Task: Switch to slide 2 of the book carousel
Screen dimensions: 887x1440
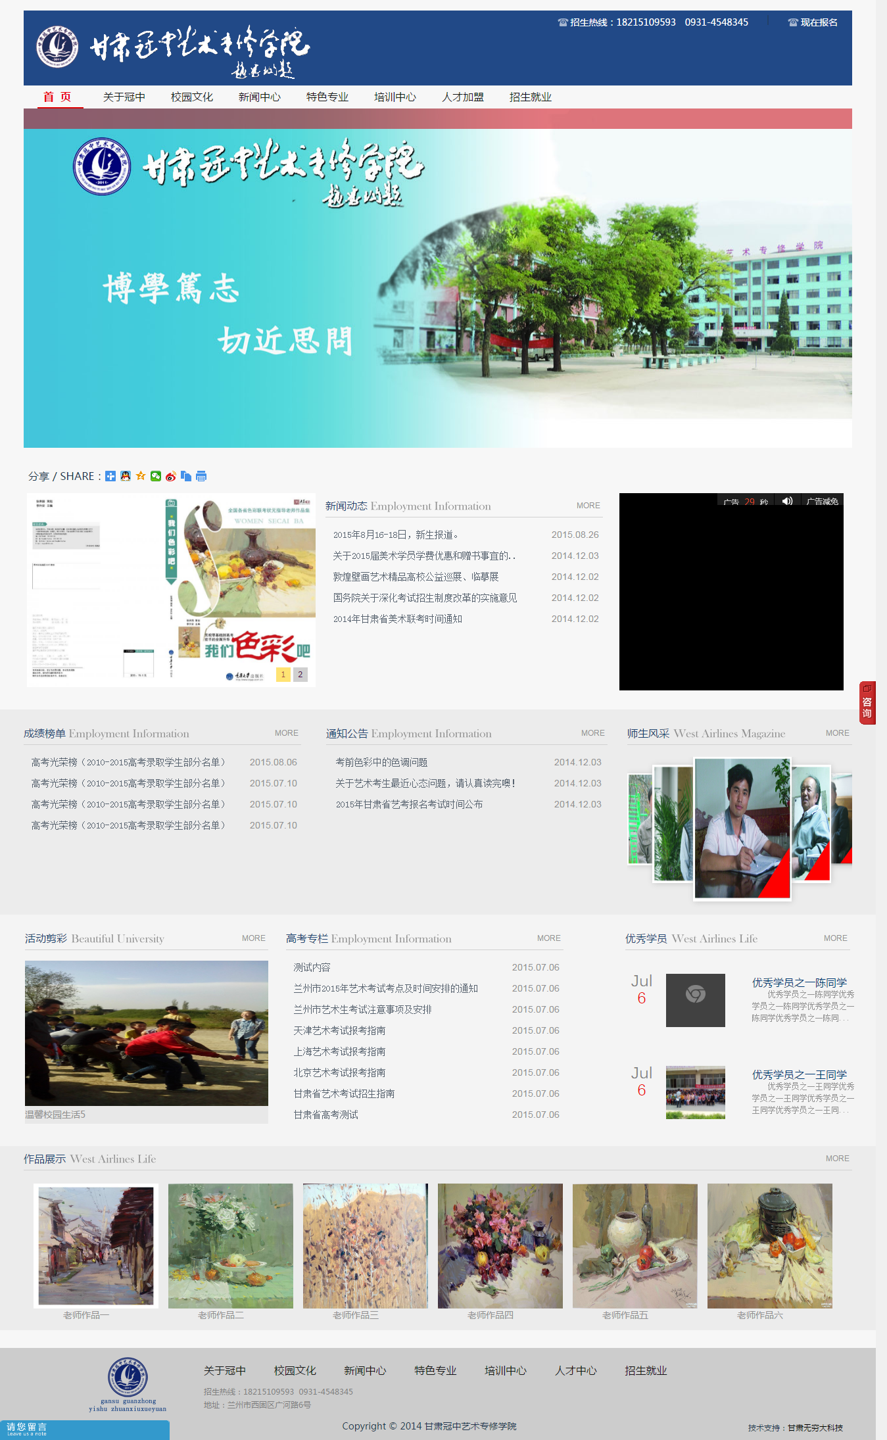Action: coord(300,674)
